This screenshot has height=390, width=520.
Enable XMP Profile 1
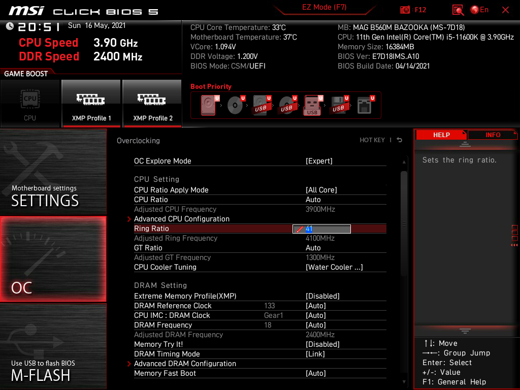(x=91, y=104)
